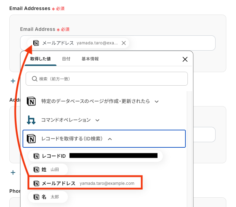Click Notion icon beside レコードを取得する（ID検索）

point(31,139)
